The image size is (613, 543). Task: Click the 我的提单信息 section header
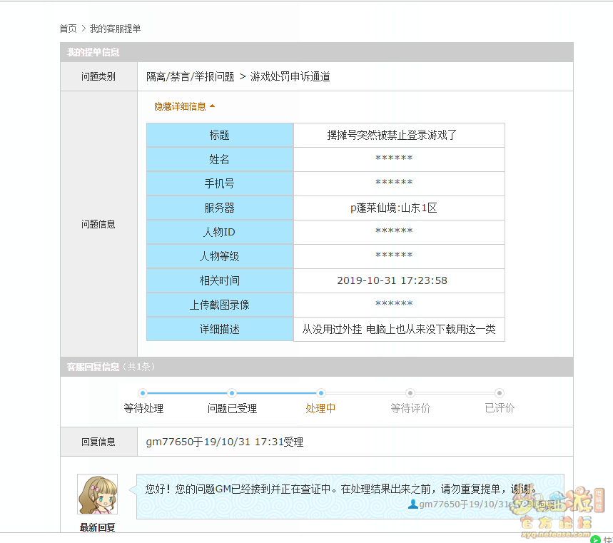[93, 52]
